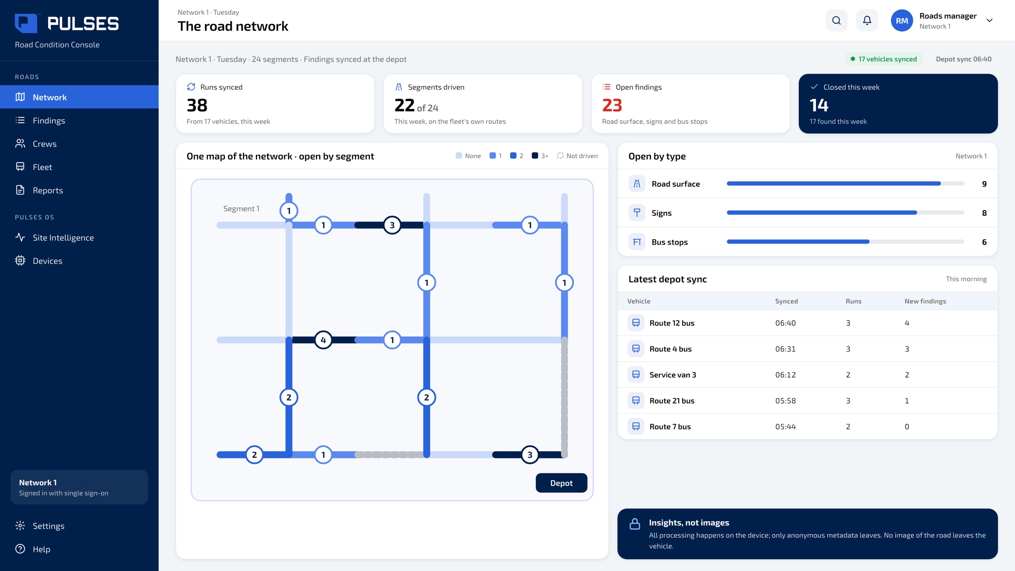
Task: Open notifications bell icon
Action: 867,20
